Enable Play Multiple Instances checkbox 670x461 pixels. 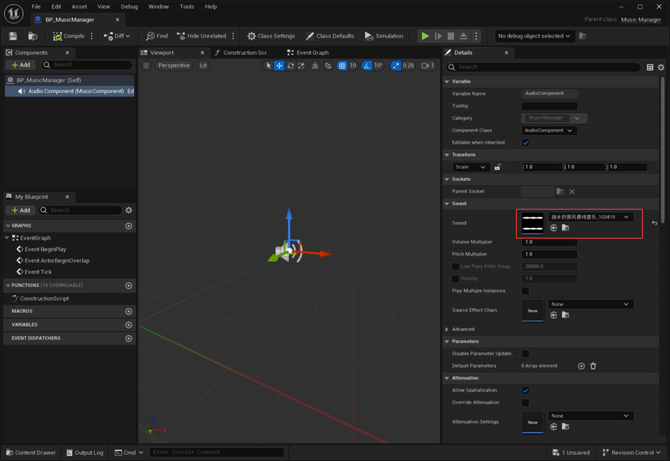point(525,291)
